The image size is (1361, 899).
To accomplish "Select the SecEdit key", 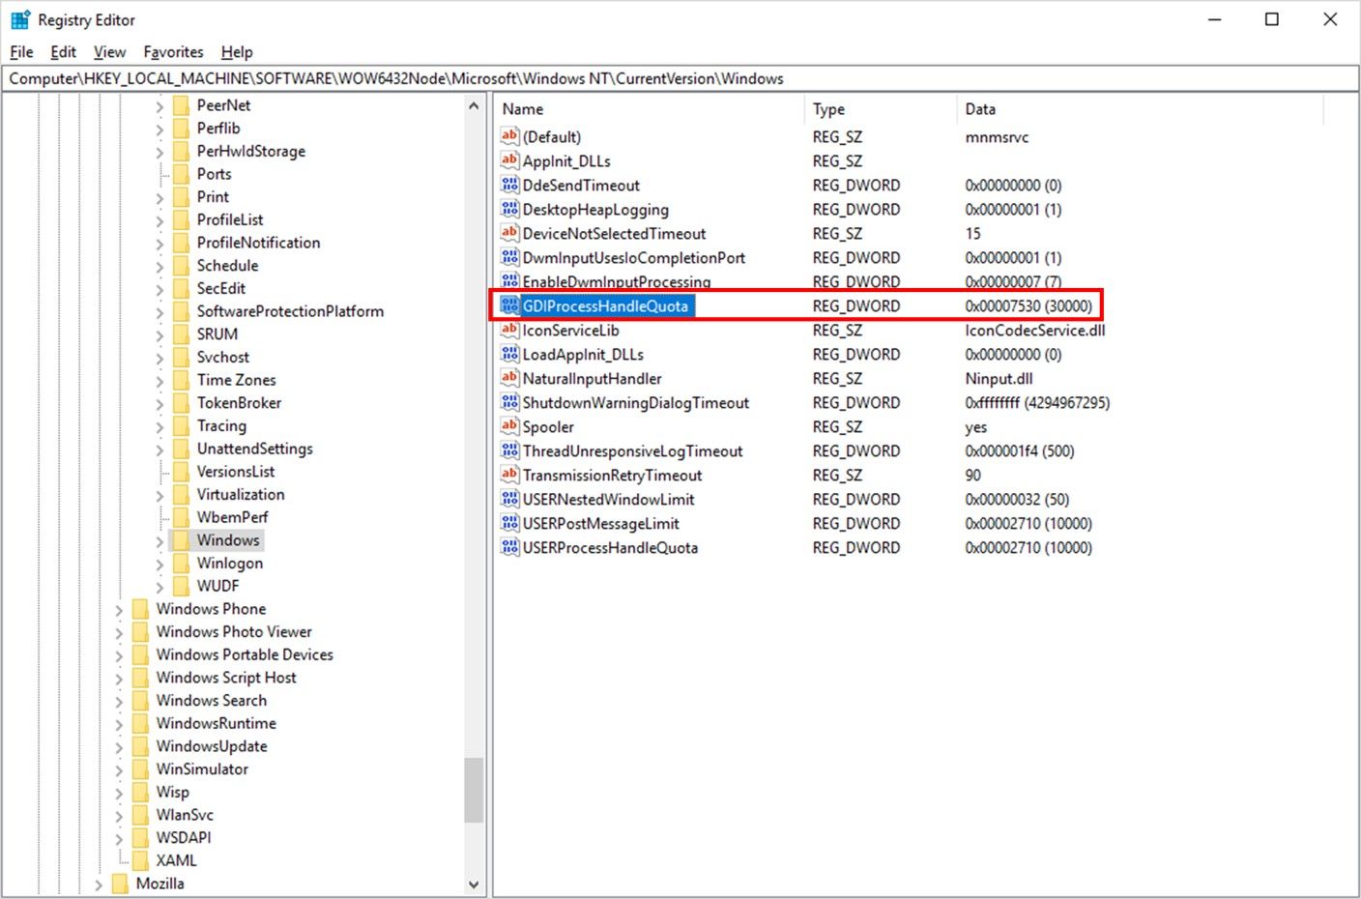I will [221, 288].
